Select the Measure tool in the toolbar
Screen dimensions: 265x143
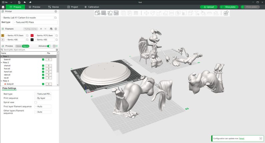[210, 13]
